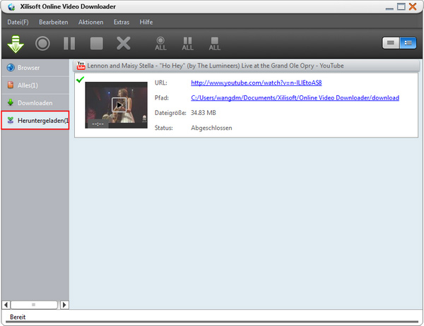The image size is (424, 326).
Task: Click sidebar scrollbar left arrow
Action: 6,305
